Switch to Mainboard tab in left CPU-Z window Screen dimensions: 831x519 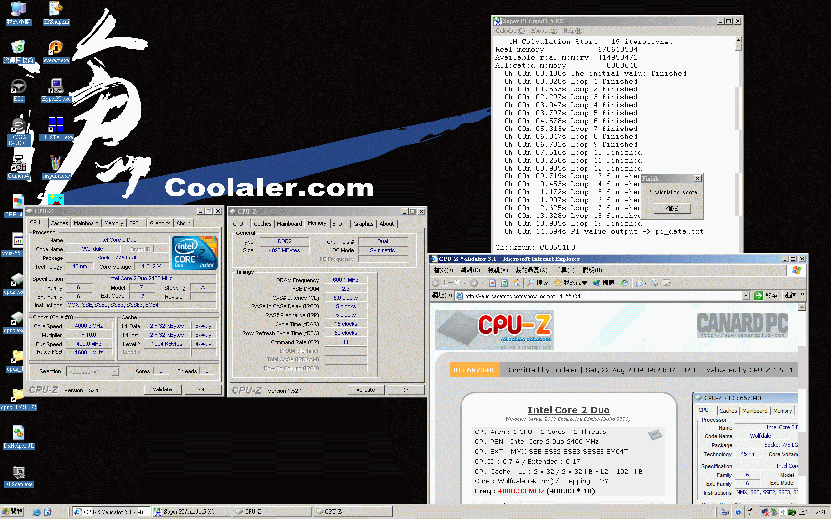click(x=86, y=223)
